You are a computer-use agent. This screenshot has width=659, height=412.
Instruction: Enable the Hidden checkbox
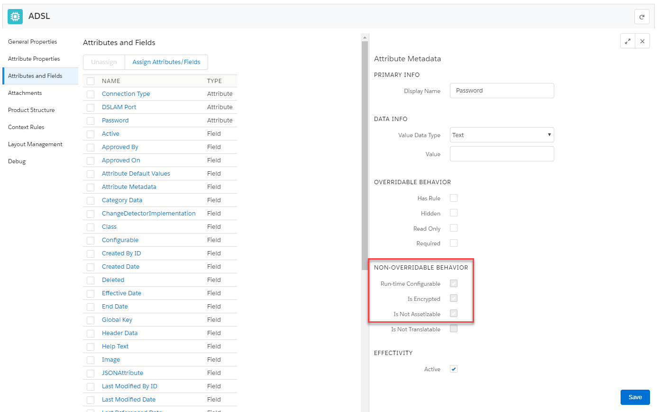tap(454, 213)
